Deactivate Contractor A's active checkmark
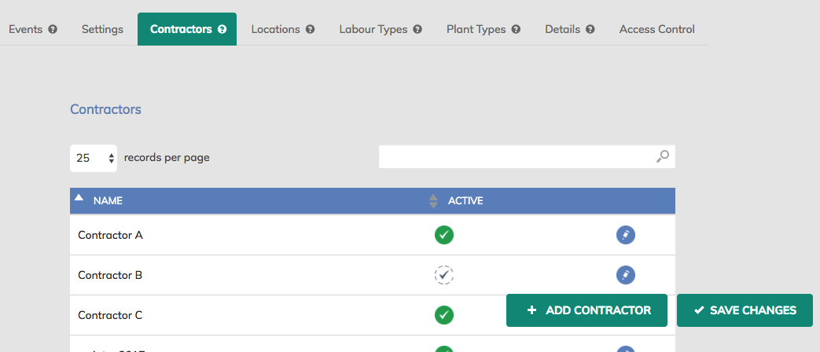This screenshot has width=820, height=352. (444, 235)
